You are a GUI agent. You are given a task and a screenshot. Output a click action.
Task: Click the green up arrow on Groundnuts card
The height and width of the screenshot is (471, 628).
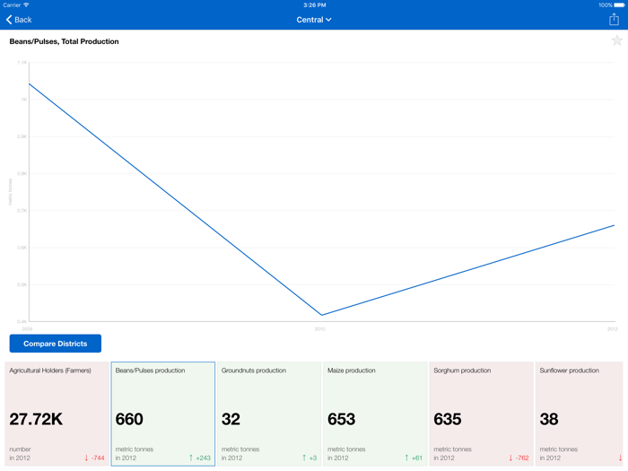click(x=303, y=458)
